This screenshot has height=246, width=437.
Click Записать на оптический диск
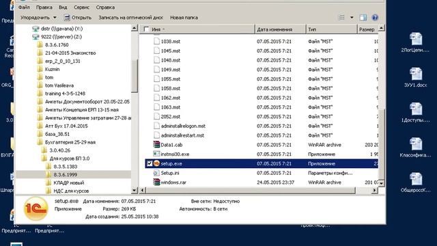pyautogui.click(x=130, y=18)
